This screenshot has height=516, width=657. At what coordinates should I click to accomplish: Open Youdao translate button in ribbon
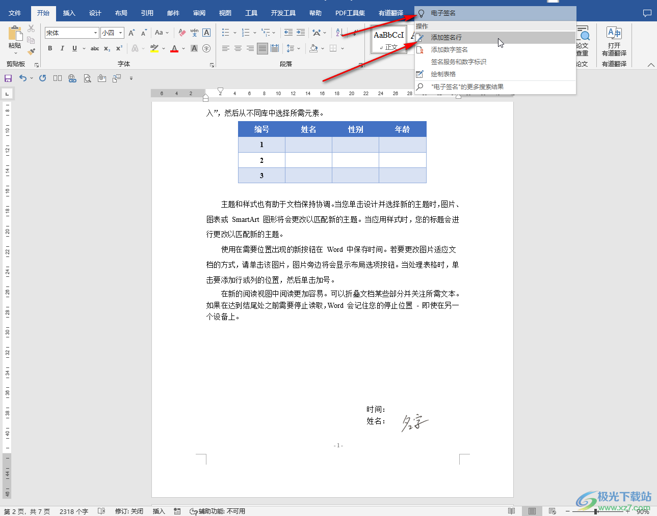(614, 42)
